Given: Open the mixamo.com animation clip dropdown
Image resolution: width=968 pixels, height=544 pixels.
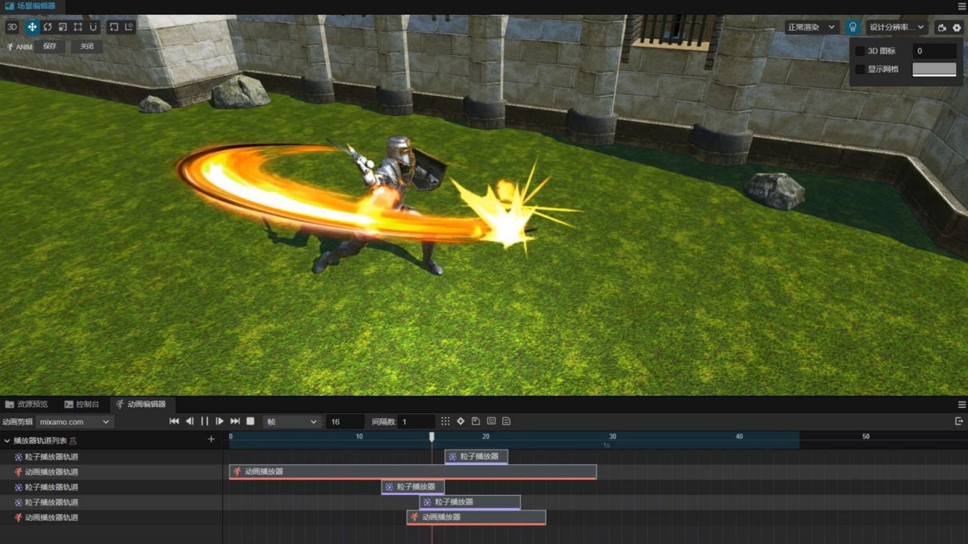Looking at the screenshot, I should click(75, 422).
